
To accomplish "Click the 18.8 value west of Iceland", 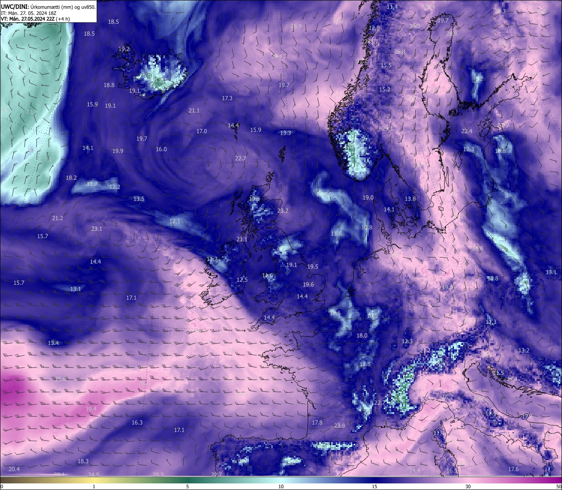I will (x=109, y=85).
